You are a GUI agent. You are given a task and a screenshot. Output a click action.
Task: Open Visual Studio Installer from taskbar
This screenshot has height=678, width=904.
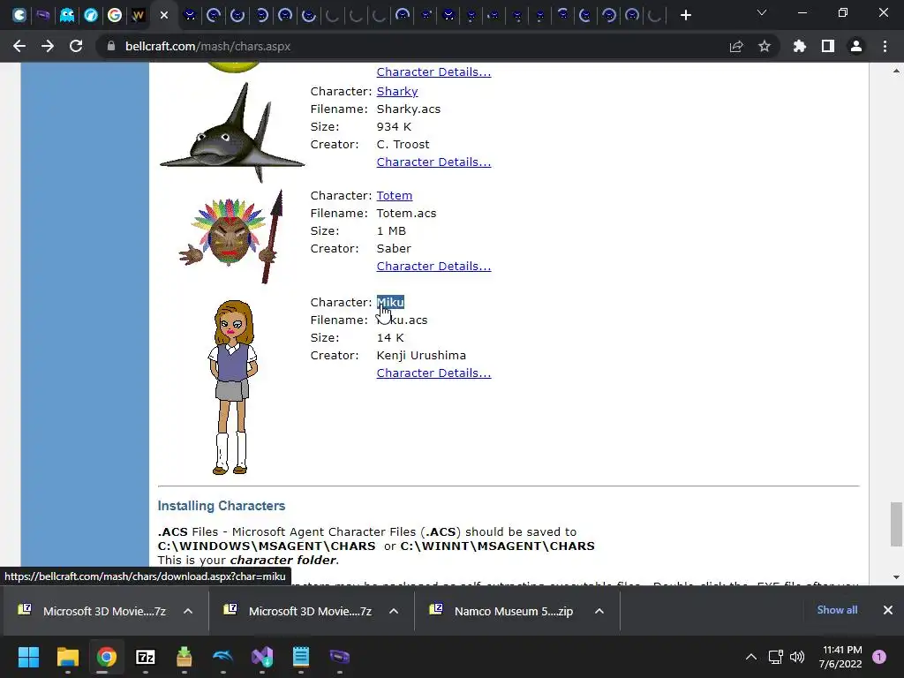261,657
